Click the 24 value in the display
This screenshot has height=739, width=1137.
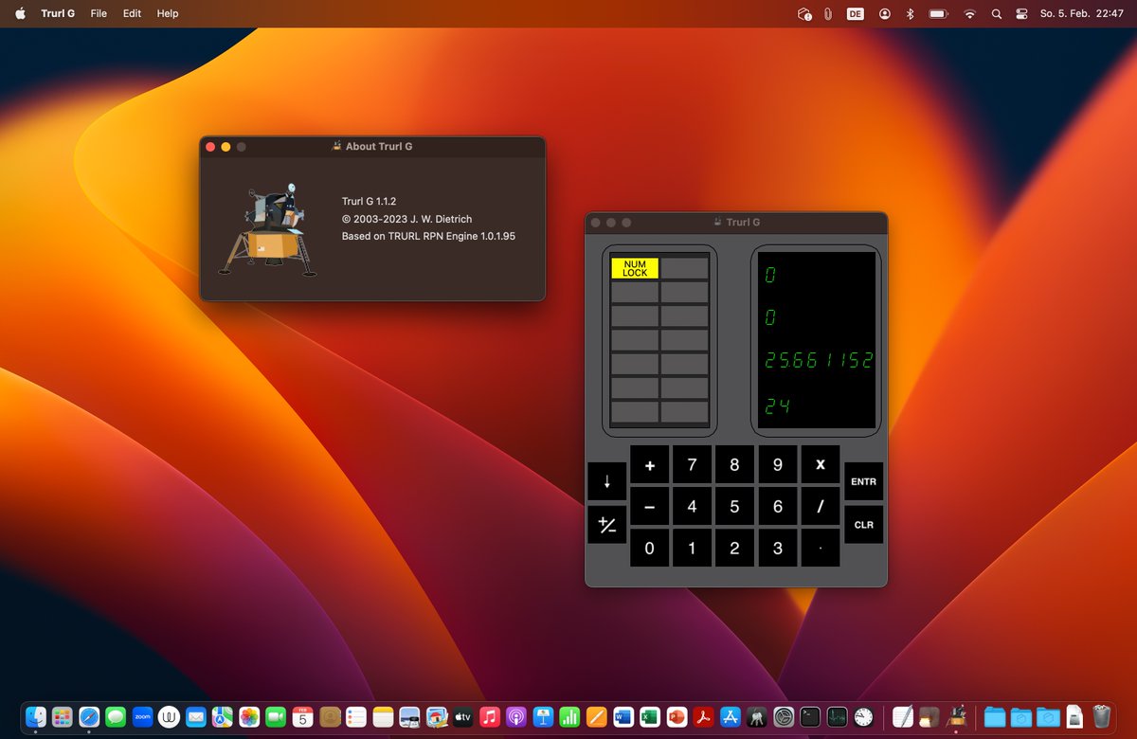[778, 406]
